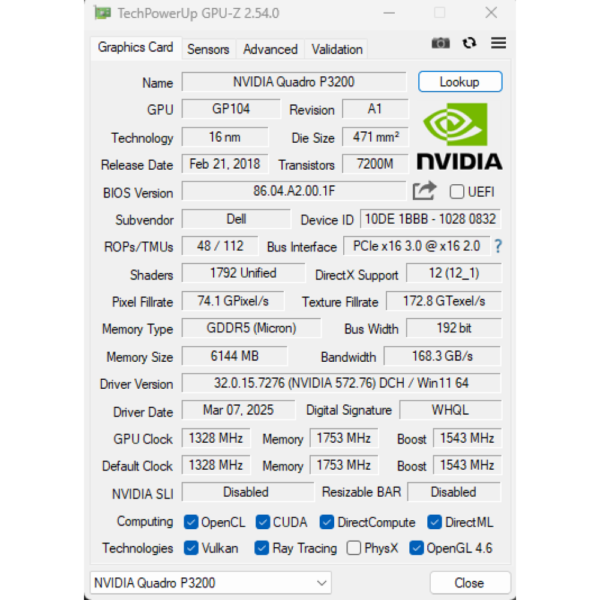This screenshot has width=600, height=600.
Task: Open the hamburger menu in the toolbar
Action: coord(498,43)
